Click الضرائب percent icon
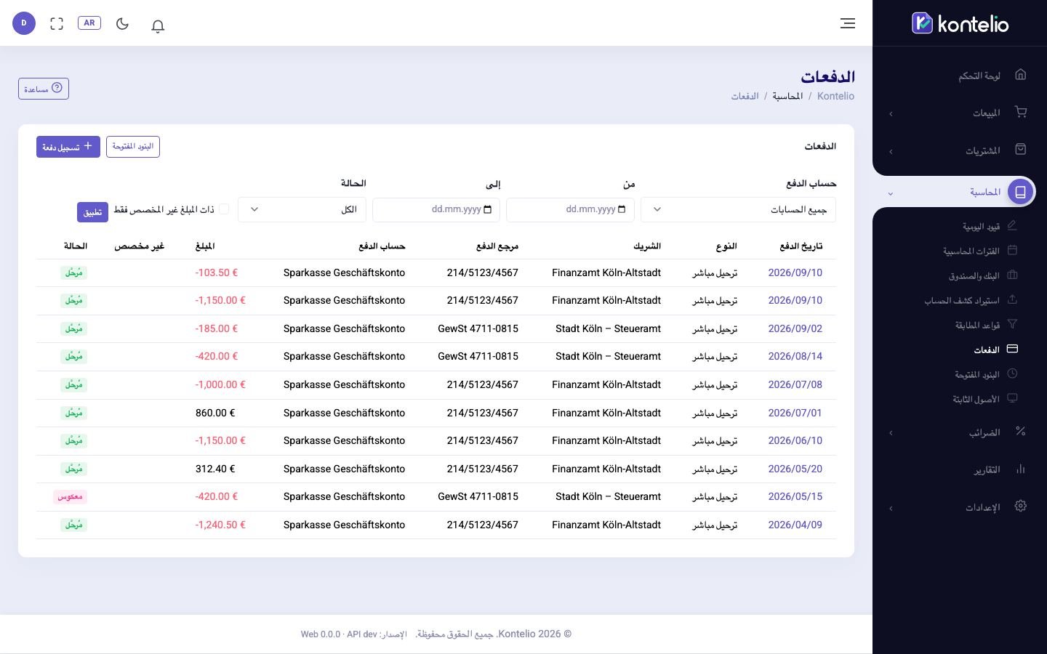The height and width of the screenshot is (654, 1047). click(1021, 431)
